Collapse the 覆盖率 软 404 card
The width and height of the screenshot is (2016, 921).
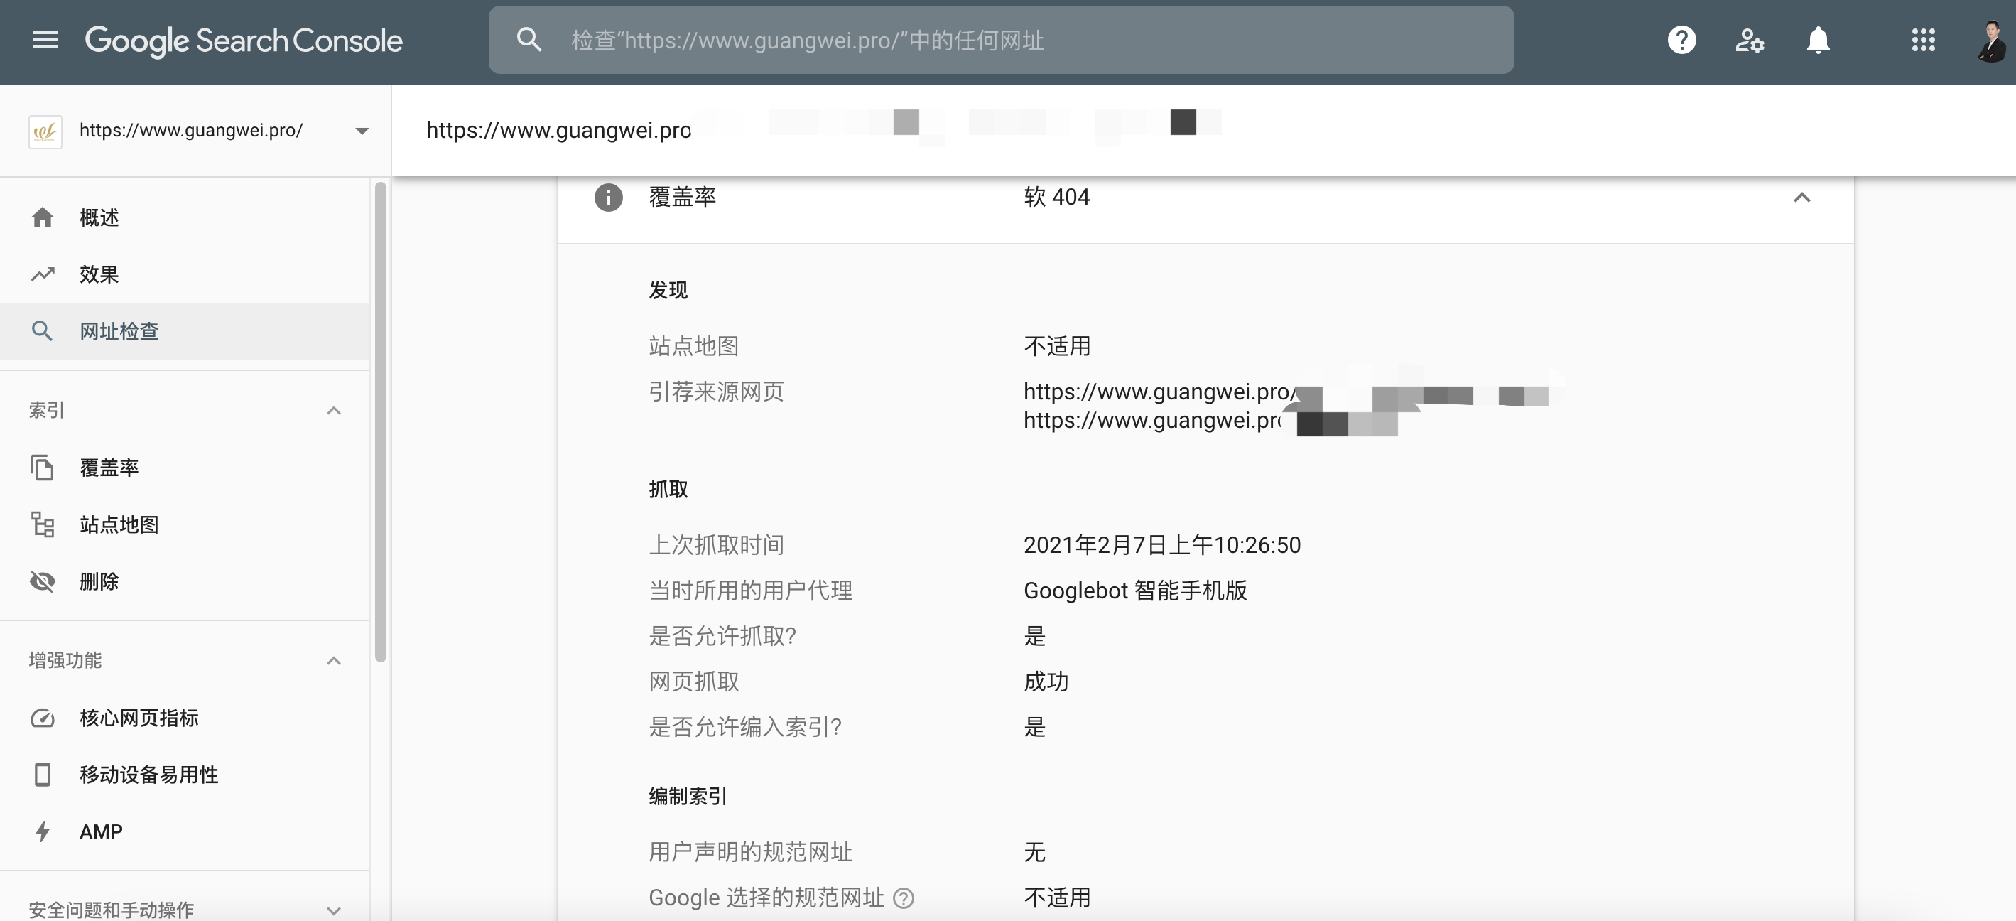(1801, 198)
